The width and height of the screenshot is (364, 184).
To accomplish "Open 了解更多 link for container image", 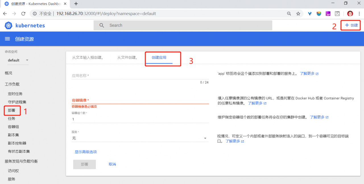I will tap(257, 103).
